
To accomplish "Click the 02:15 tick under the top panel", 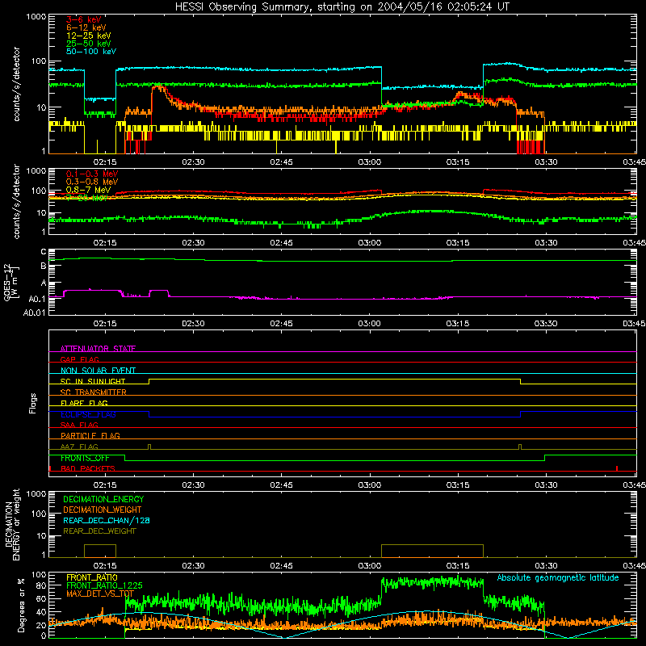I will (x=105, y=162).
